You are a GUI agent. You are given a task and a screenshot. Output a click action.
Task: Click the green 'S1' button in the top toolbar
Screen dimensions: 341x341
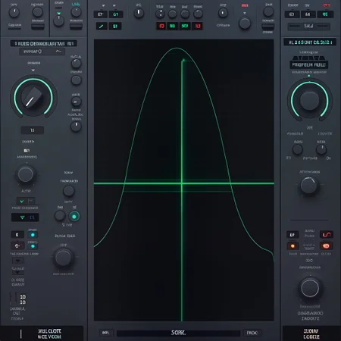click(x=115, y=26)
